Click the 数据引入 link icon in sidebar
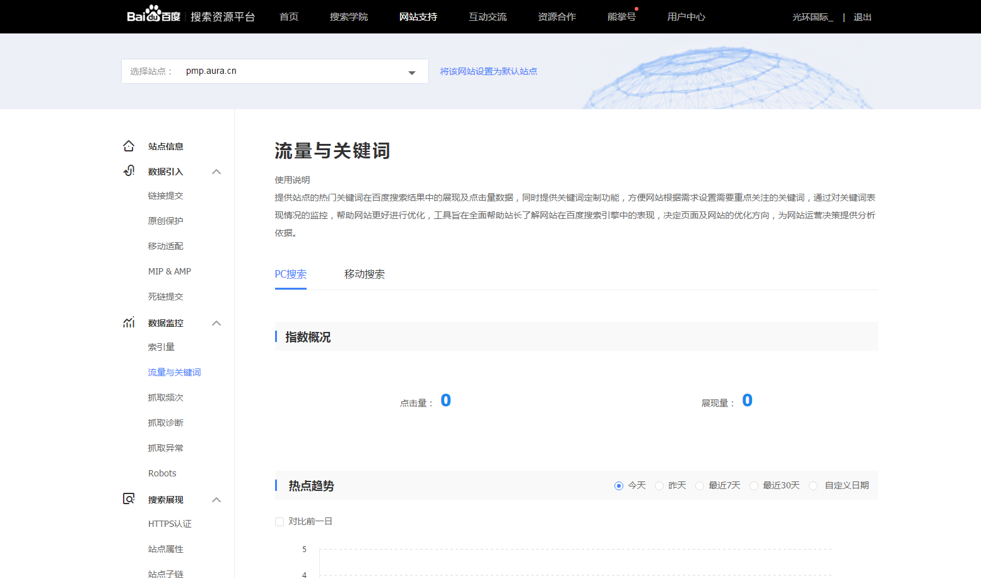This screenshot has height=578, width=981. (129, 171)
